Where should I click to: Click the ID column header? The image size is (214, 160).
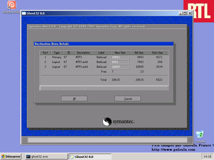tap(69, 53)
